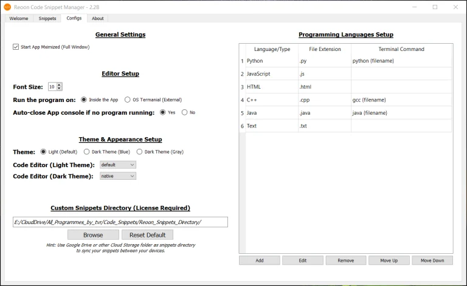Select Dark Theme (Blue)
Image resolution: width=467 pixels, height=286 pixels.
tap(86, 152)
